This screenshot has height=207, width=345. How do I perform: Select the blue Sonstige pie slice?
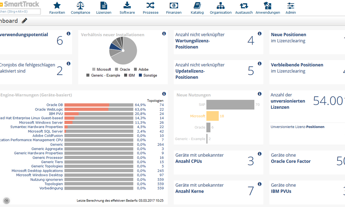coord(114,47)
